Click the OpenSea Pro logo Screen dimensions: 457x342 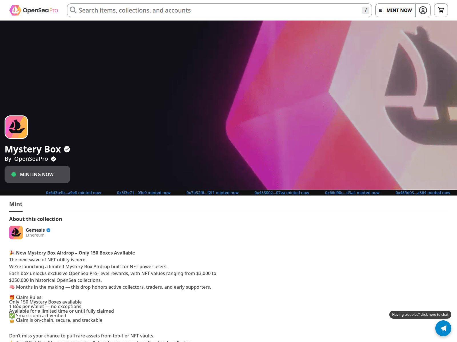pos(34,10)
